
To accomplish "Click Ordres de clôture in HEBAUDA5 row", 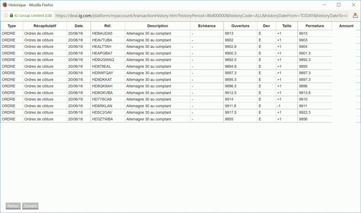I will pyautogui.click(x=39, y=34).
